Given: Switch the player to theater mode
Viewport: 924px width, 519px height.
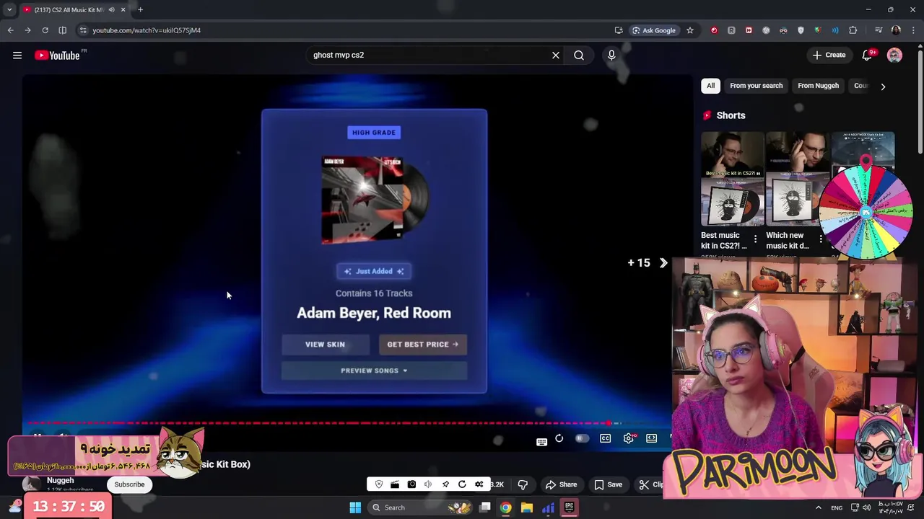Looking at the screenshot, I should click(x=652, y=438).
